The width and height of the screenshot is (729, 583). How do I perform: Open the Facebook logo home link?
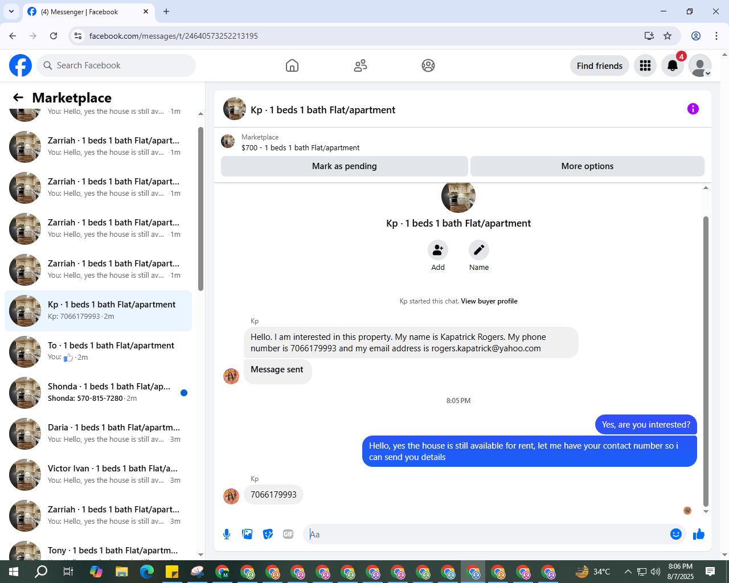pos(21,65)
